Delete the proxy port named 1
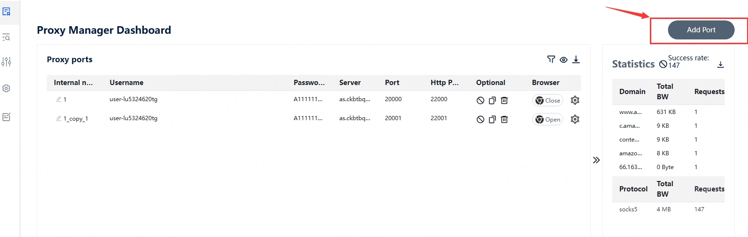This screenshot has width=748, height=237. [x=505, y=100]
